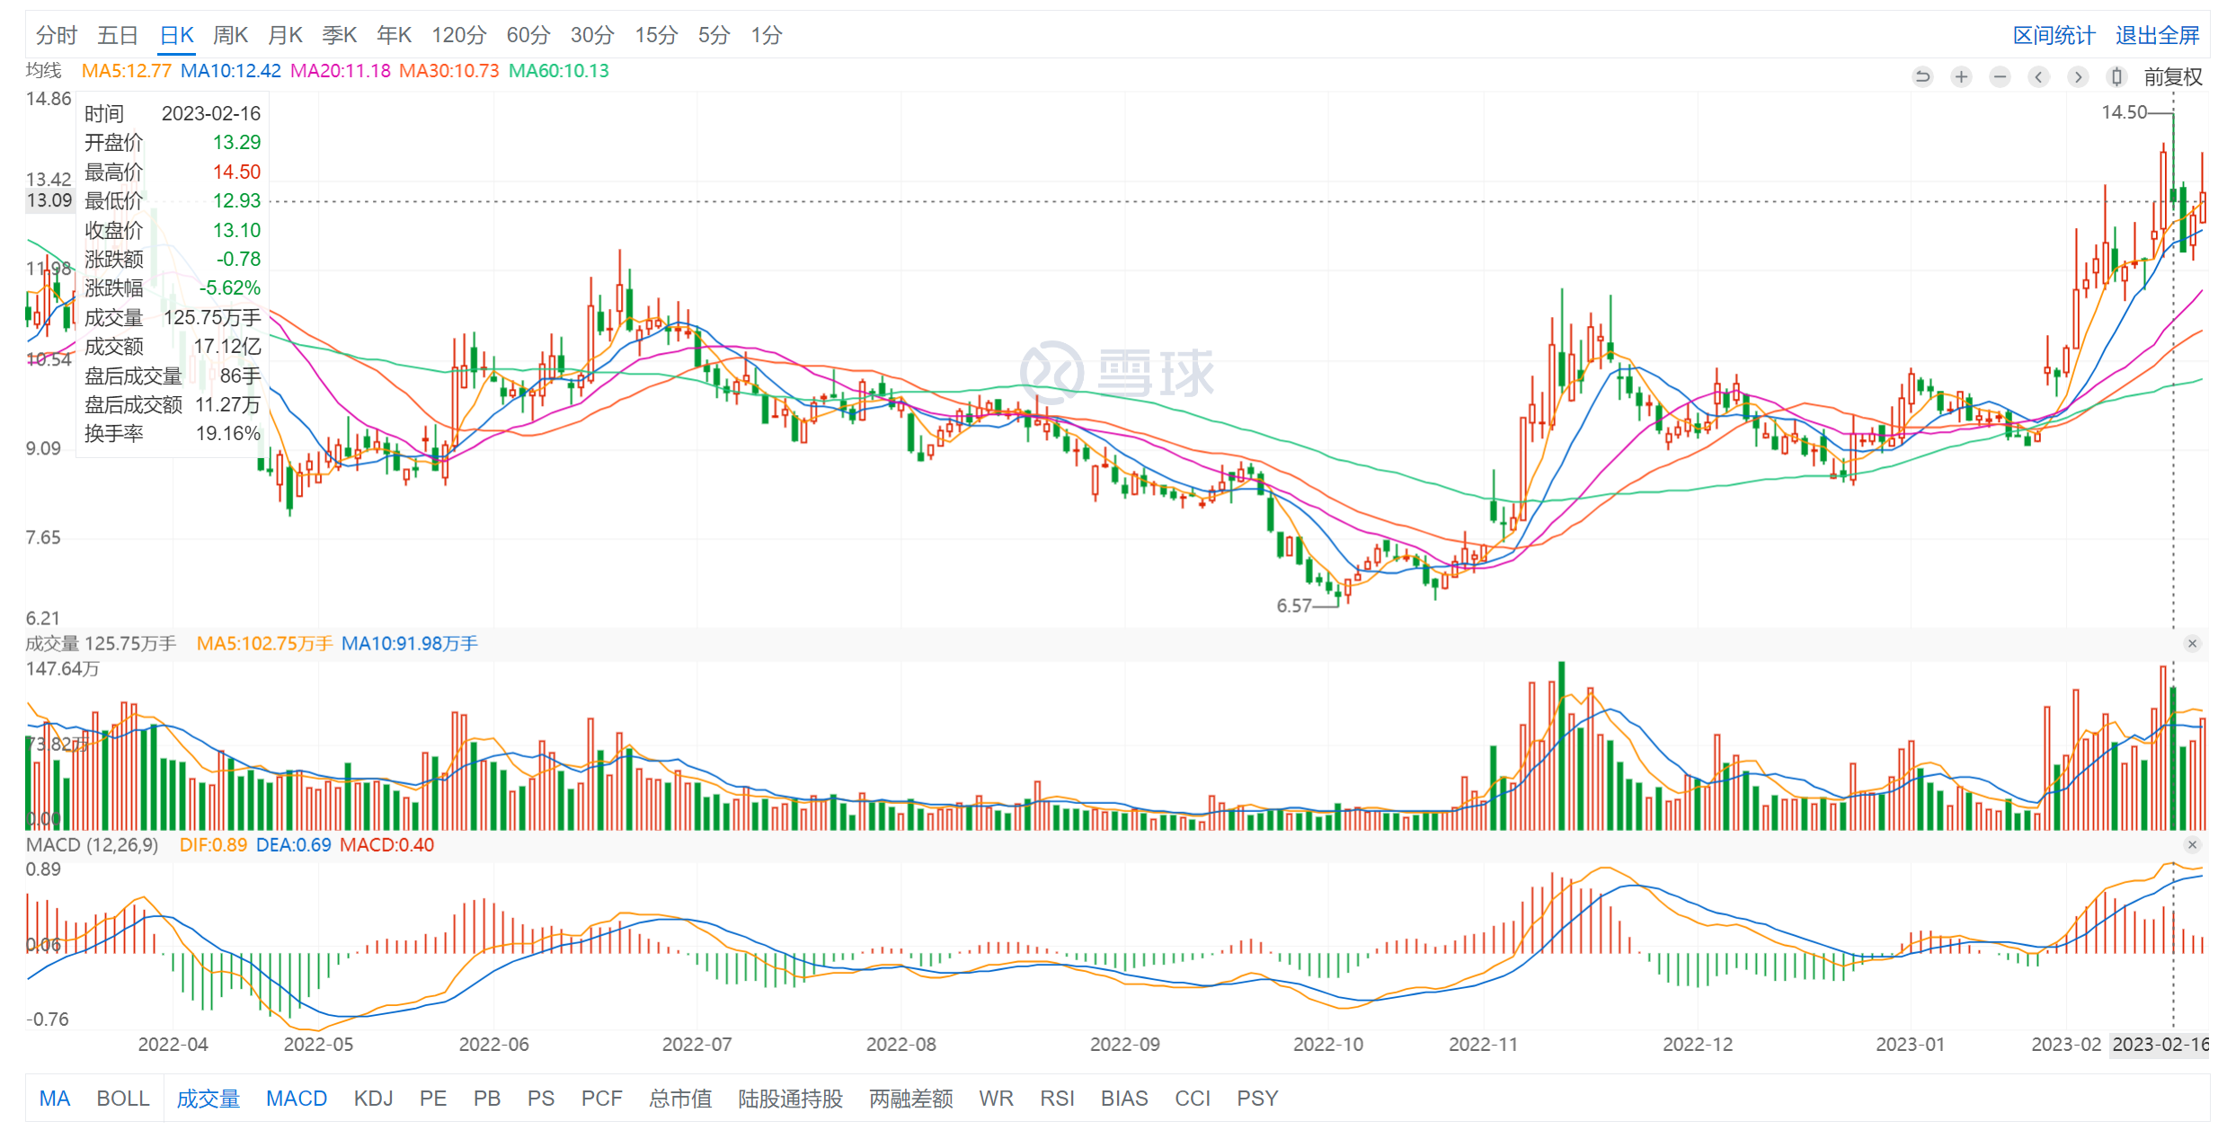This screenshot has width=2227, height=1130.
Task: Toggle the 陆股通持股 indicator
Action: (790, 1099)
